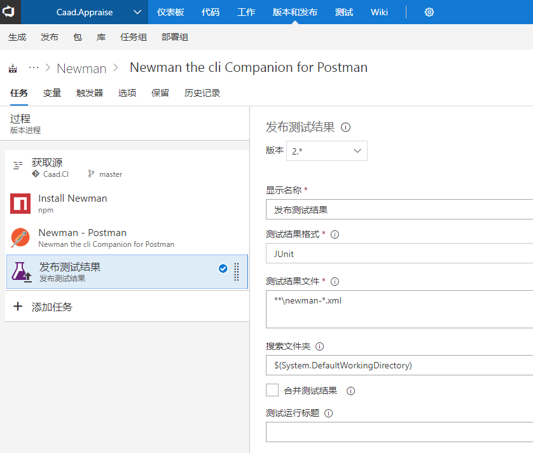Open the 版本 2.* dropdown
Image resolution: width=533 pixels, height=453 pixels.
coord(327,151)
